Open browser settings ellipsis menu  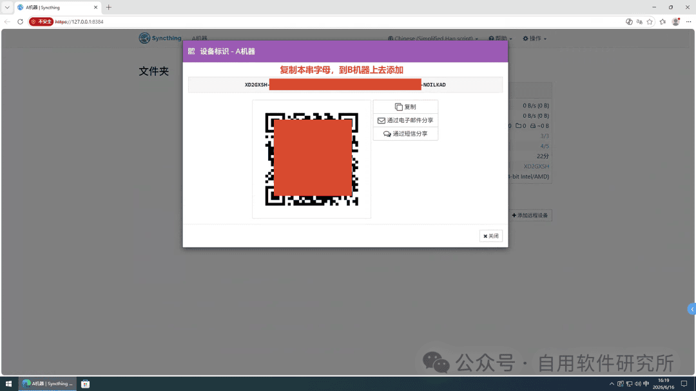click(688, 22)
